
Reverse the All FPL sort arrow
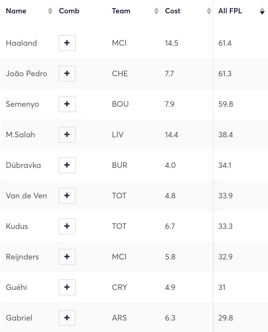[262, 11]
